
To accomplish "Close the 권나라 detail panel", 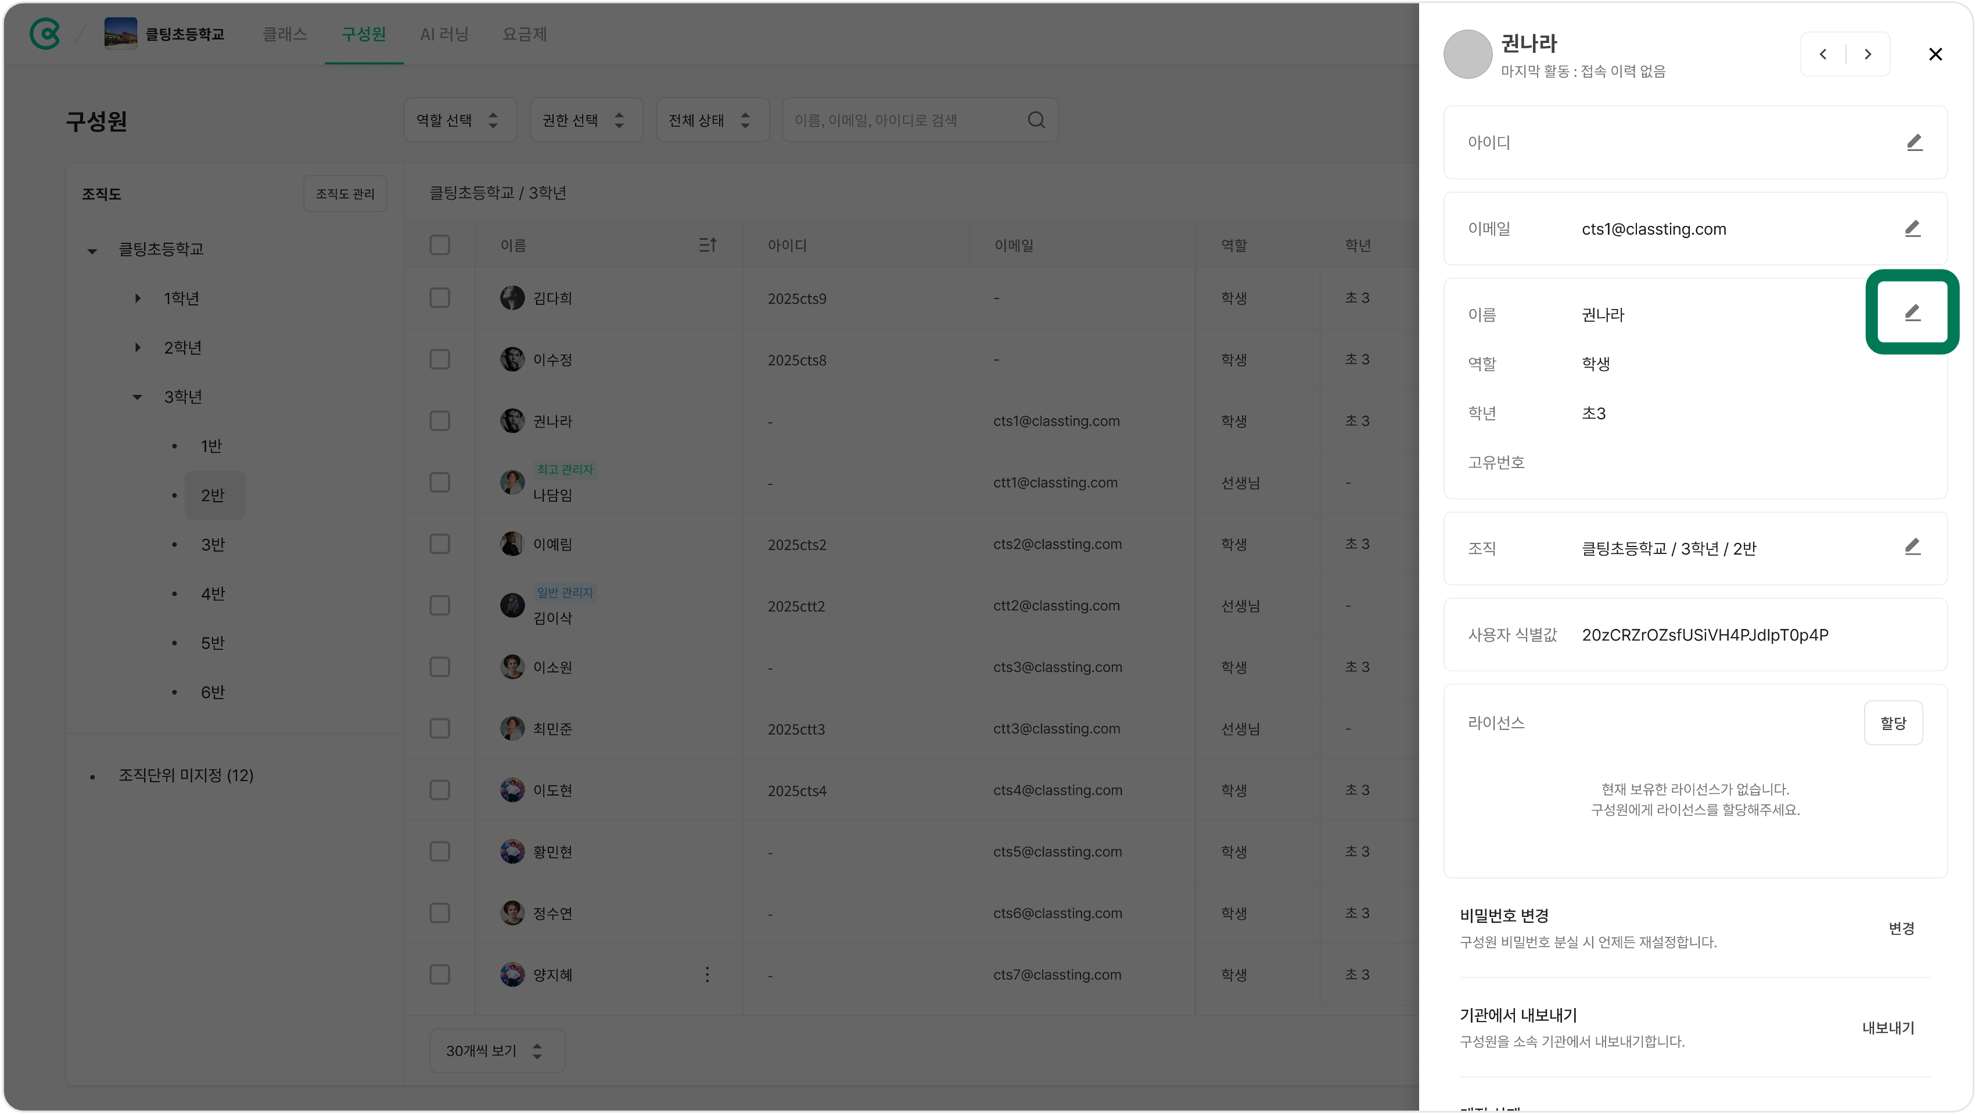I will [1935, 55].
